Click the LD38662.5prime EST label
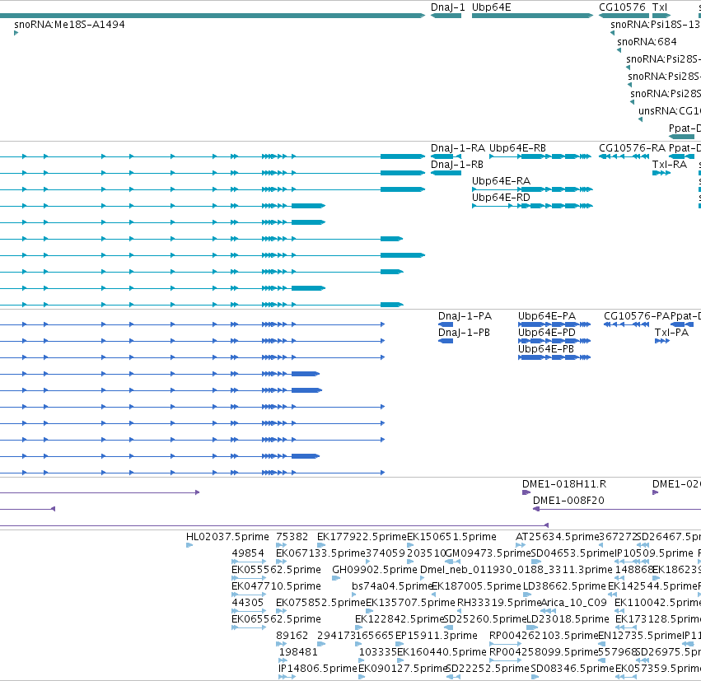Image resolution: width=701 pixels, height=681 pixels. coord(564,586)
